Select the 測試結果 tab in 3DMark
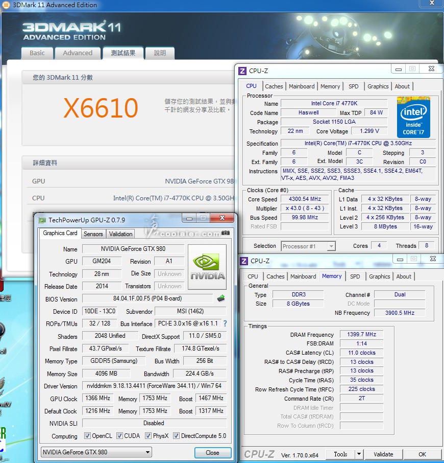 coord(123,53)
